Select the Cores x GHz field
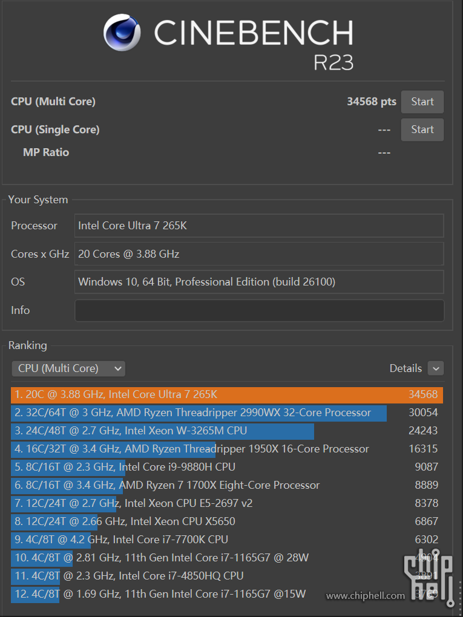The height and width of the screenshot is (617, 463). click(259, 254)
